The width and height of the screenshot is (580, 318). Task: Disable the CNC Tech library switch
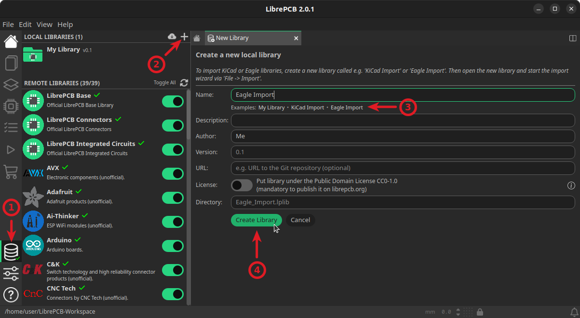tap(173, 294)
